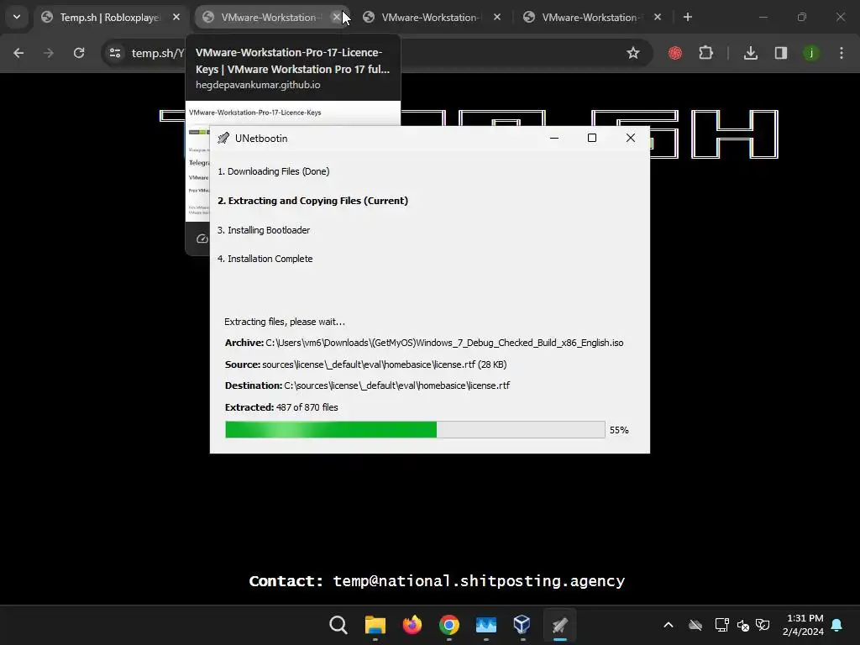This screenshot has height=645, width=860.
Task: Open the green profile avatar
Action: [811, 53]
